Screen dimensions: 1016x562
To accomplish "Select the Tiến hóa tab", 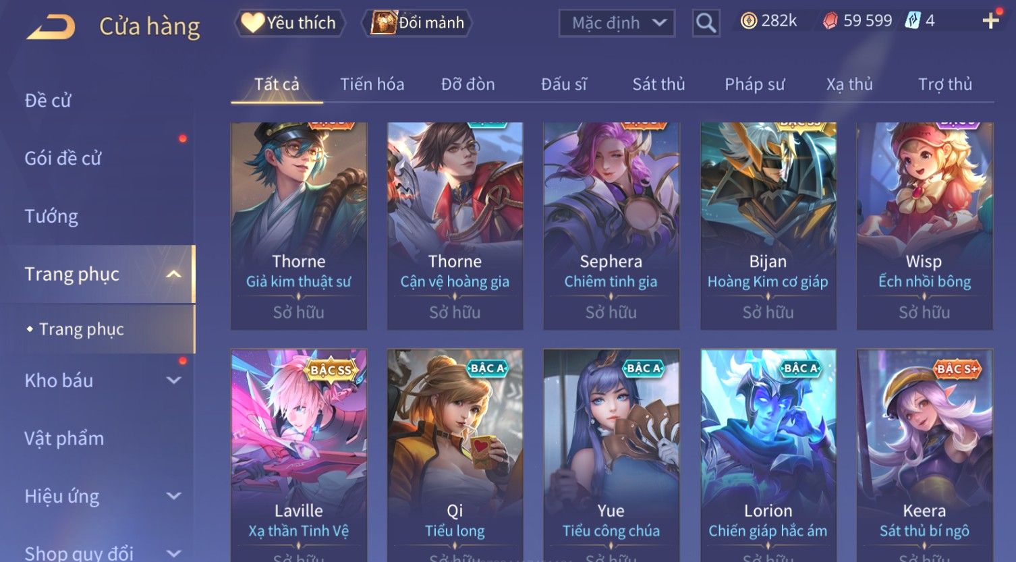I will (372, 84).
